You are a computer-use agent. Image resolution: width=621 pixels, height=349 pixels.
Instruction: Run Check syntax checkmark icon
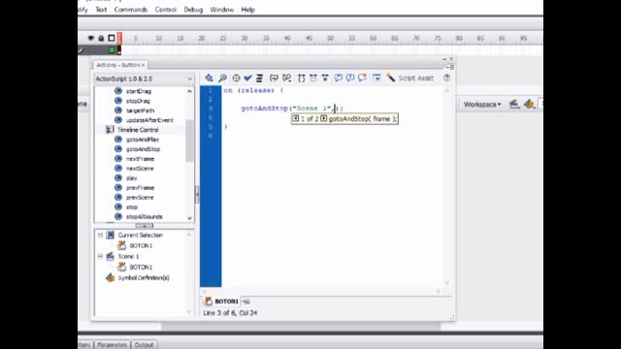248,78
